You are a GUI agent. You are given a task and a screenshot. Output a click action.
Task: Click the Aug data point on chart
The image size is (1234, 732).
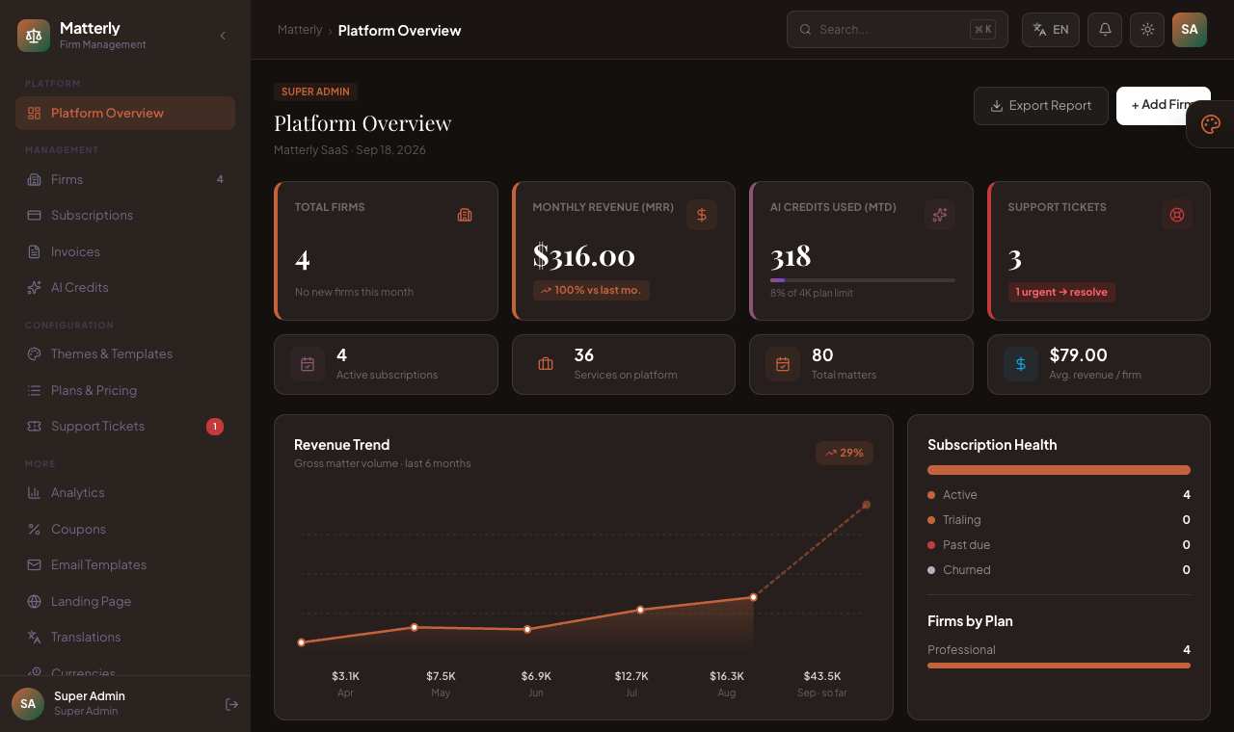(x=753, y=597)
